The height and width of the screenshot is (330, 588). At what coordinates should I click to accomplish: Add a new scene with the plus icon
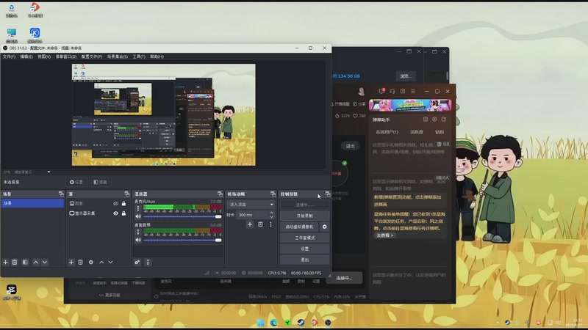coord(6,263)
